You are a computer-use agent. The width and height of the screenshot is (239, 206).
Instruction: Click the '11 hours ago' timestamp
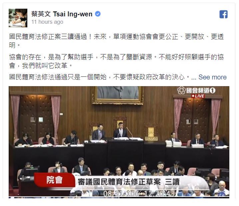coord(47,22)
